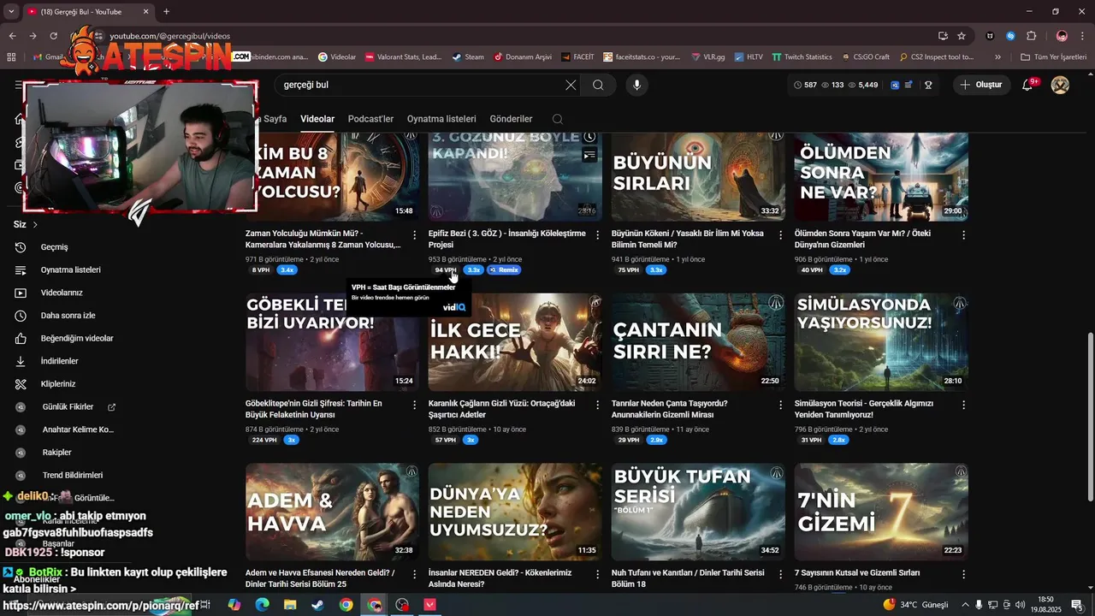Expand the 'Siz' section chevron
Screen dimensions: 1095x616
35,224
